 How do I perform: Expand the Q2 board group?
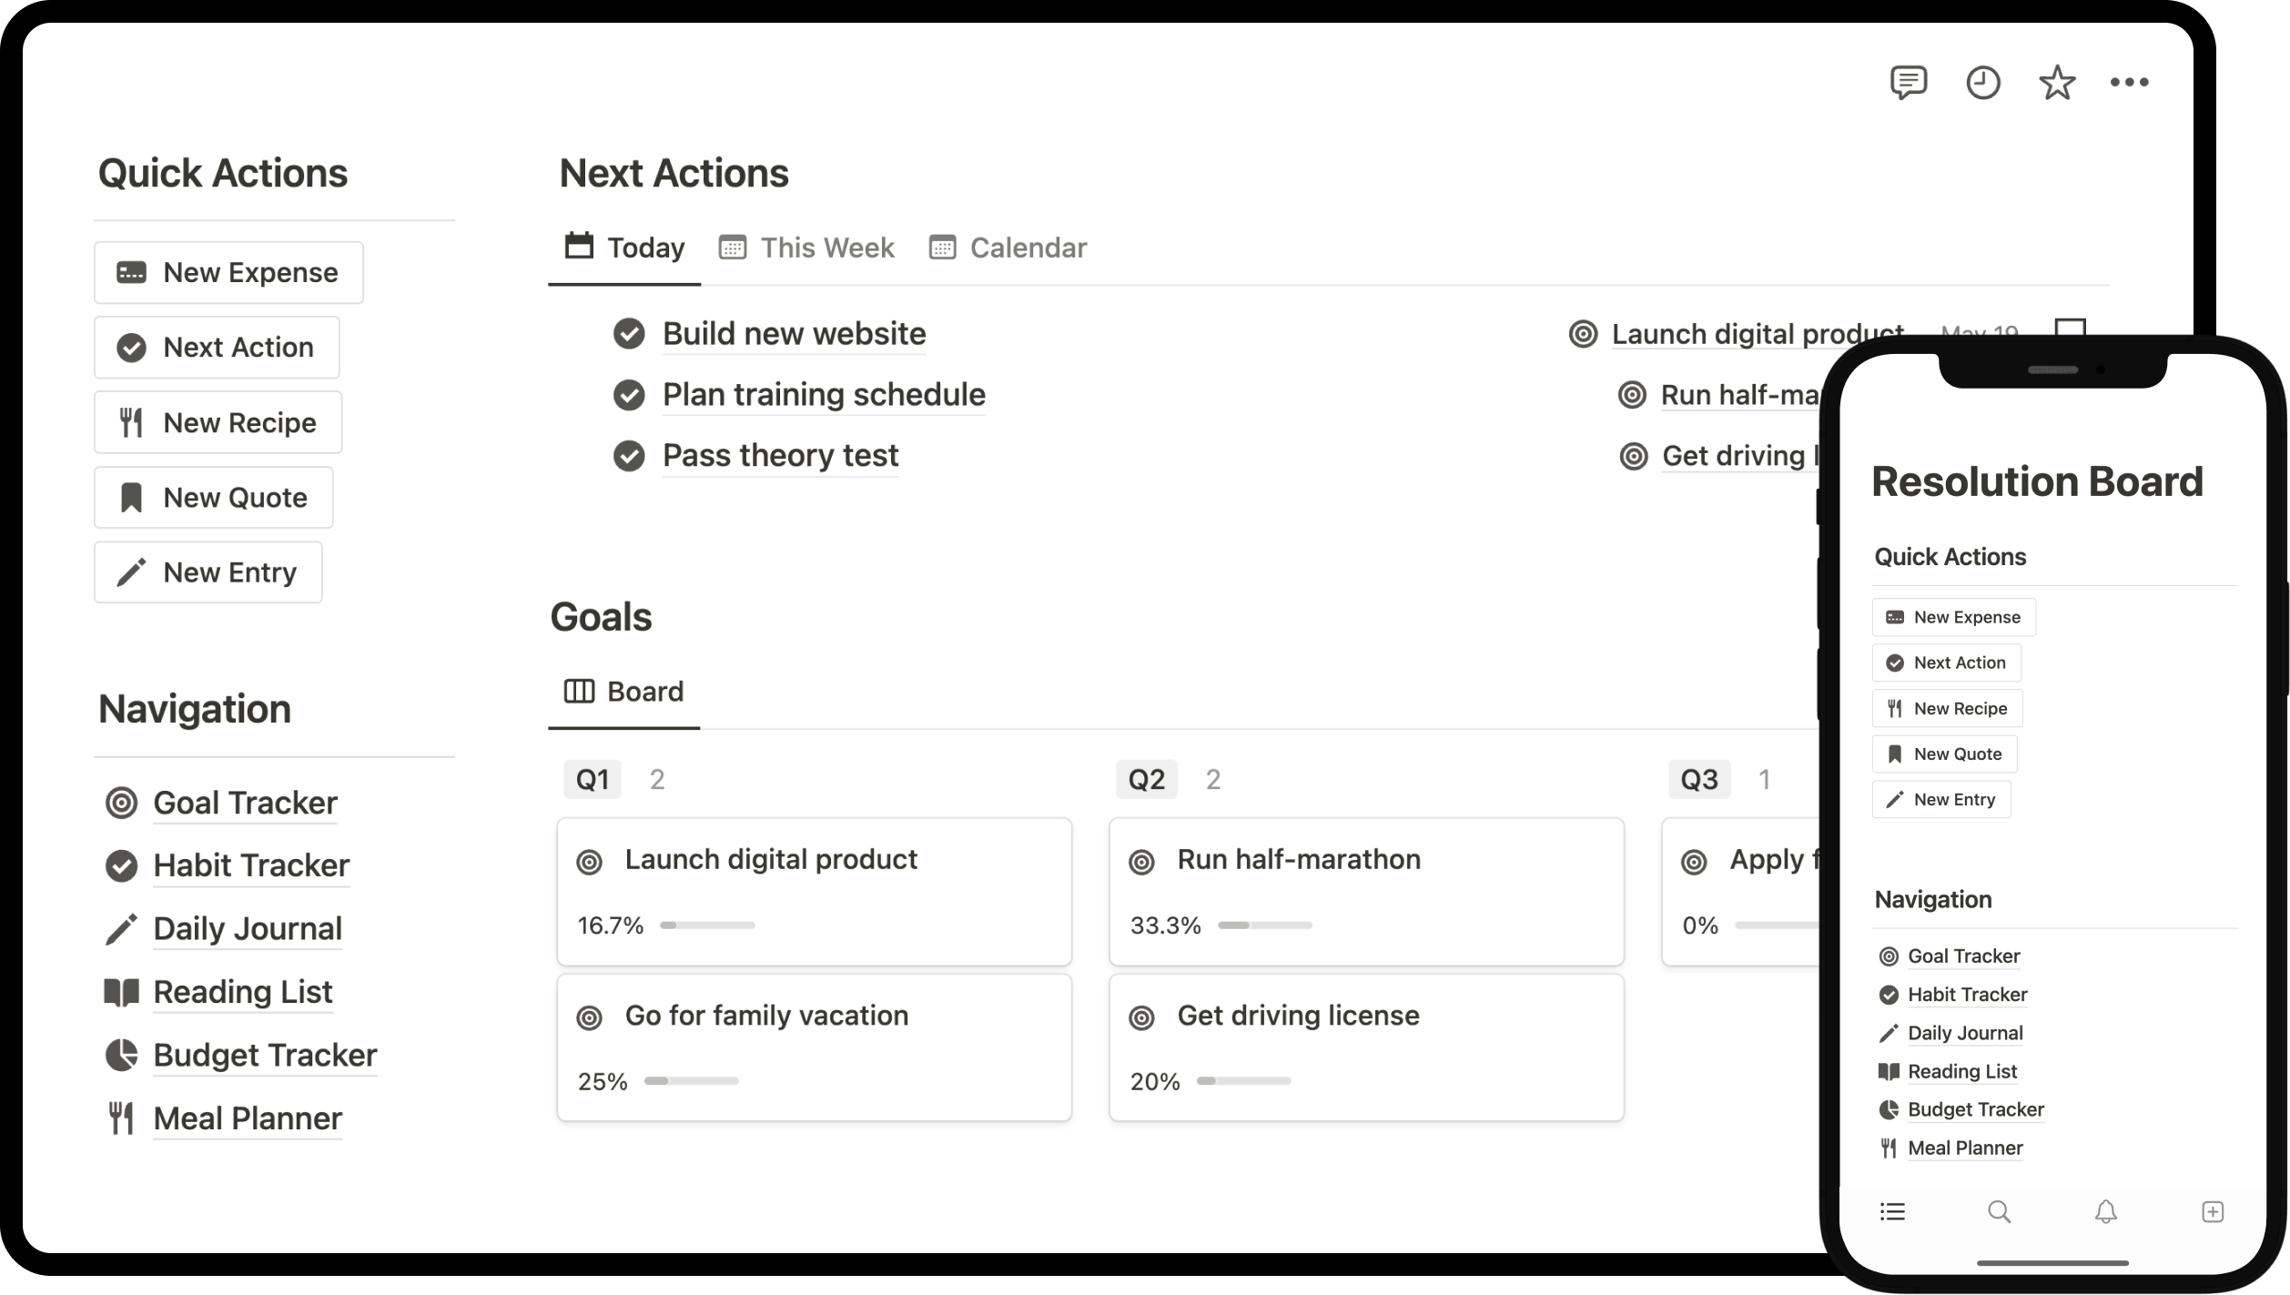pos(1146,779)
